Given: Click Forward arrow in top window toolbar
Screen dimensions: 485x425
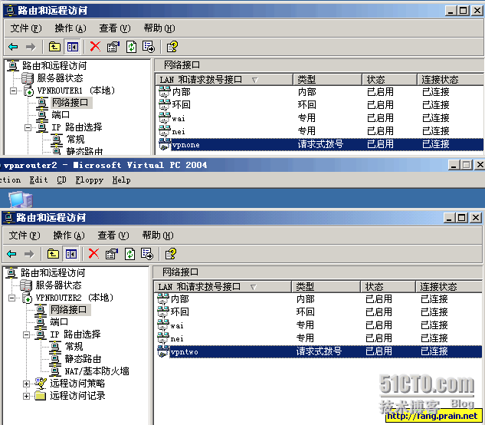Looking at the screenshot, I should point(31,47).
